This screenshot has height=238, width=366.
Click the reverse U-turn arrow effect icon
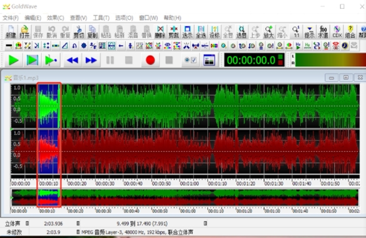pyautogui.click(x=74, y=46)
